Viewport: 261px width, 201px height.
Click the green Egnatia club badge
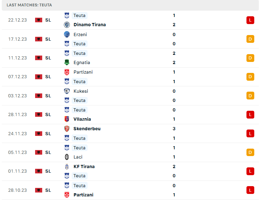coord(67,63)
